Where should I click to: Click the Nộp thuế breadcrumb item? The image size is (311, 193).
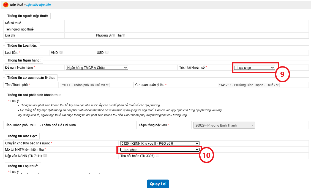point(16,5)
